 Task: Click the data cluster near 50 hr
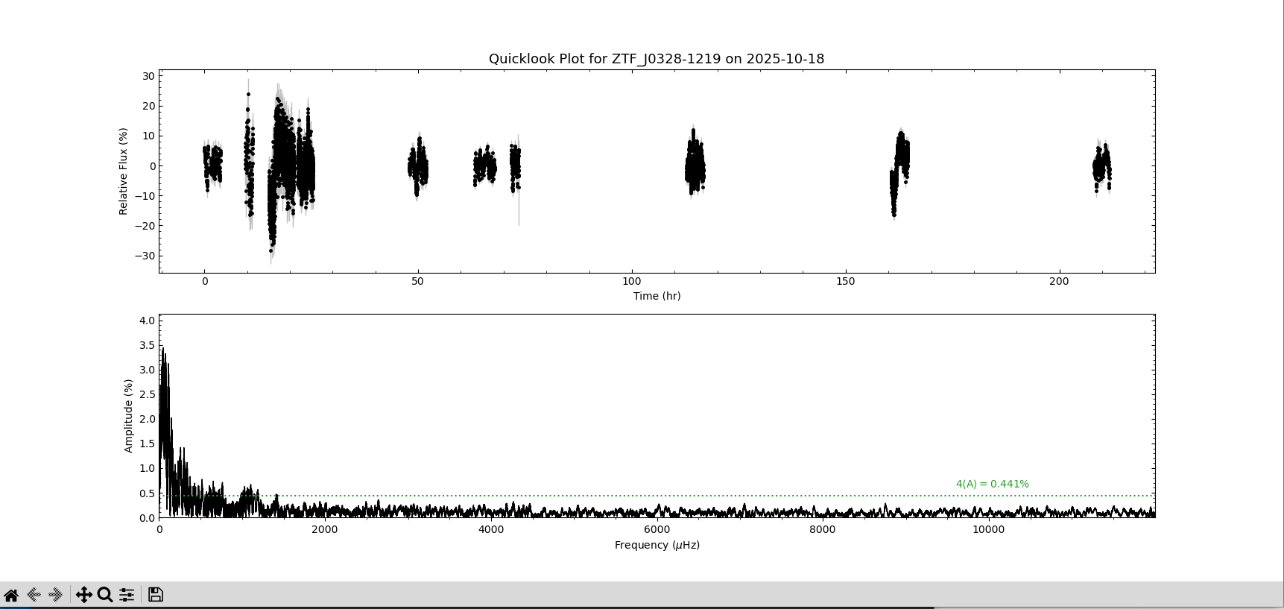[x=418, y=168]
